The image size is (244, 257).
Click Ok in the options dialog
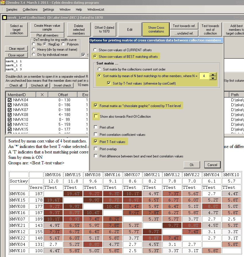point(192,165)
